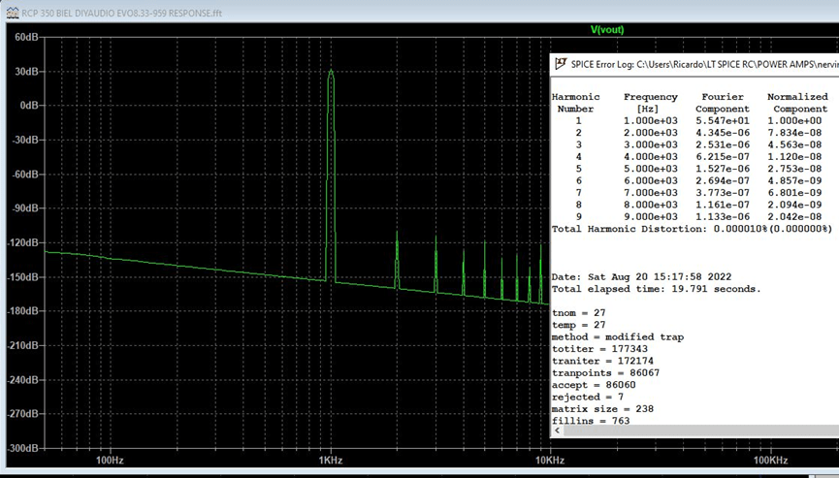Viewport: 839px width, 478px height.
Task: Click the 60dB vertical axis label
Action: point(26,37)
